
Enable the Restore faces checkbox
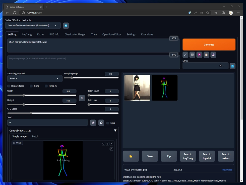point(9,86)
